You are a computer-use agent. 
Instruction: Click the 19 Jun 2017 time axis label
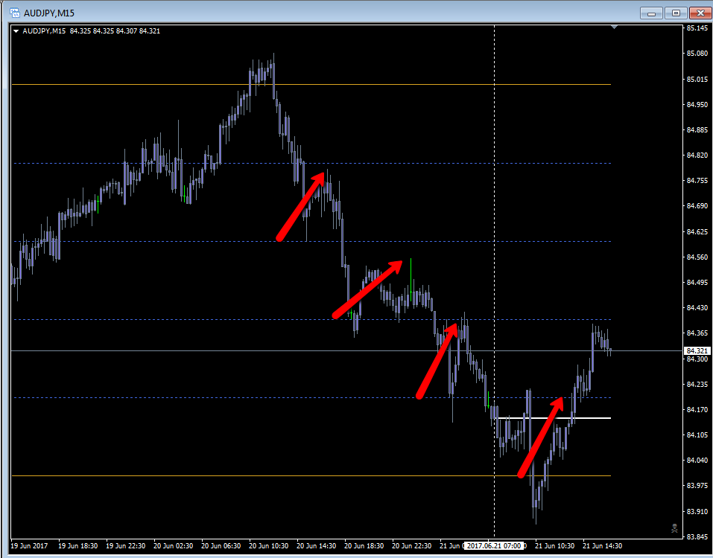click(x=29, y=546)
